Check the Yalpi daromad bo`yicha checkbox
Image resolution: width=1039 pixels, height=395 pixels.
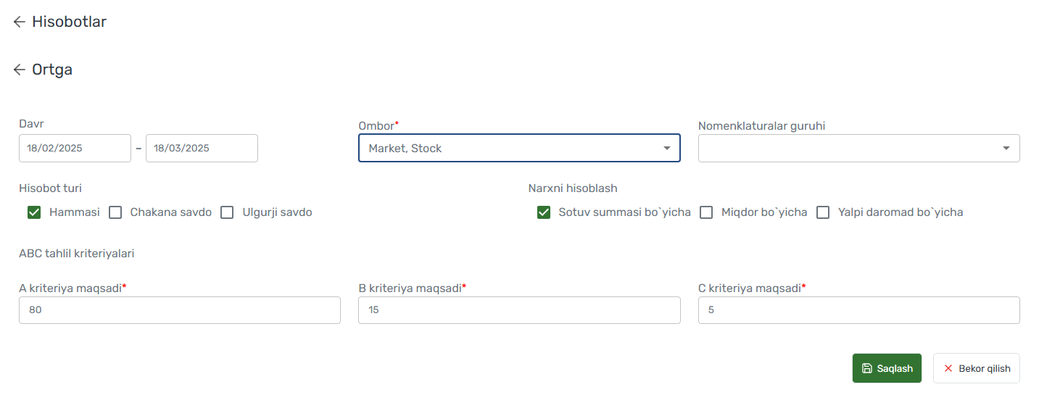(823, 212)
